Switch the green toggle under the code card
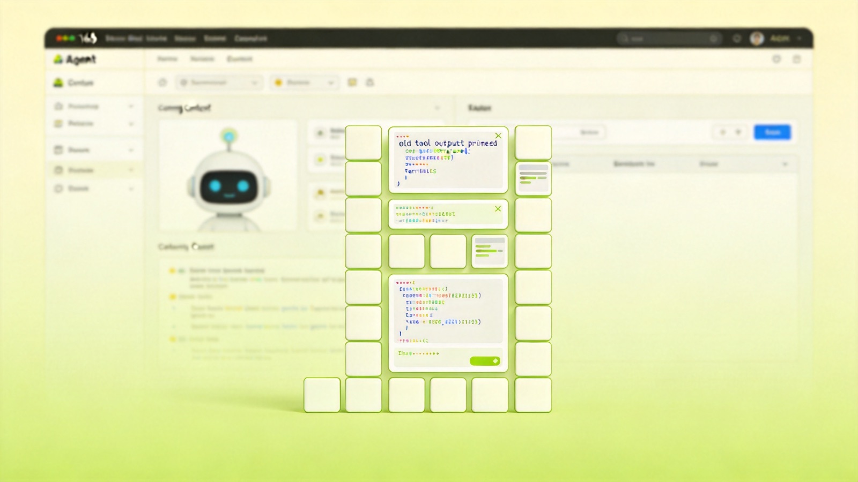The image size is (858, 482). pyautogui.click(x=485, y=361)
